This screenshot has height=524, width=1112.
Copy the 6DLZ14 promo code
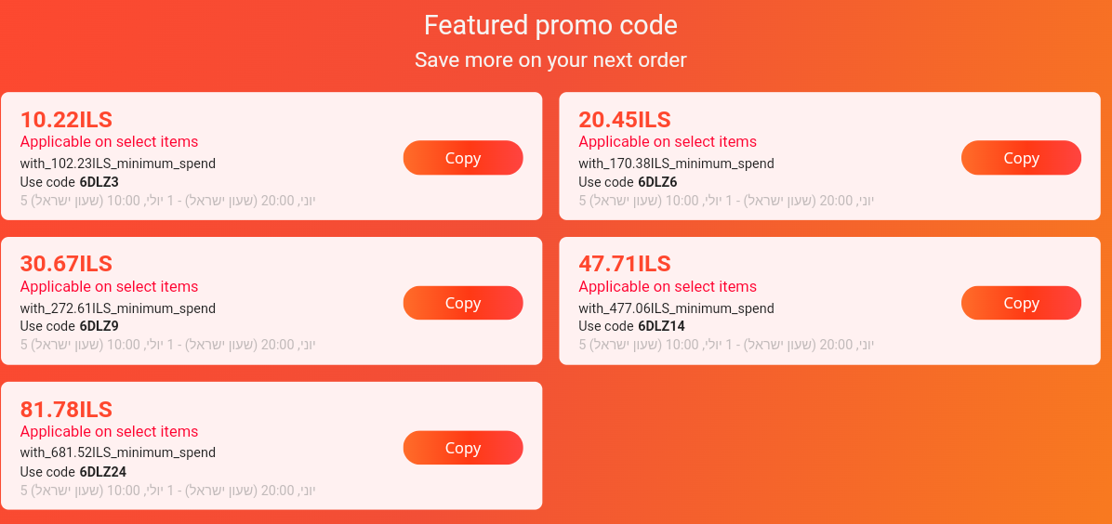[x=1021, y=303]
